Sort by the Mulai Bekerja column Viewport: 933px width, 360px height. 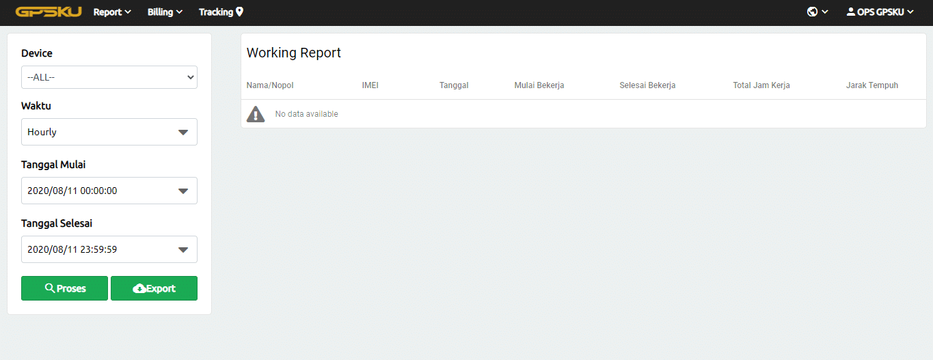point(539,85)
